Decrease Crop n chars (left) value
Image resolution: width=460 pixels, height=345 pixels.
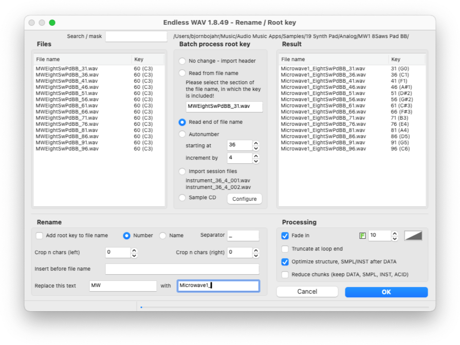(134, 255)
